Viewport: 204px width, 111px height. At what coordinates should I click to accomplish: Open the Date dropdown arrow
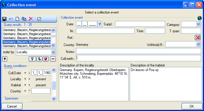pos(100,24)
